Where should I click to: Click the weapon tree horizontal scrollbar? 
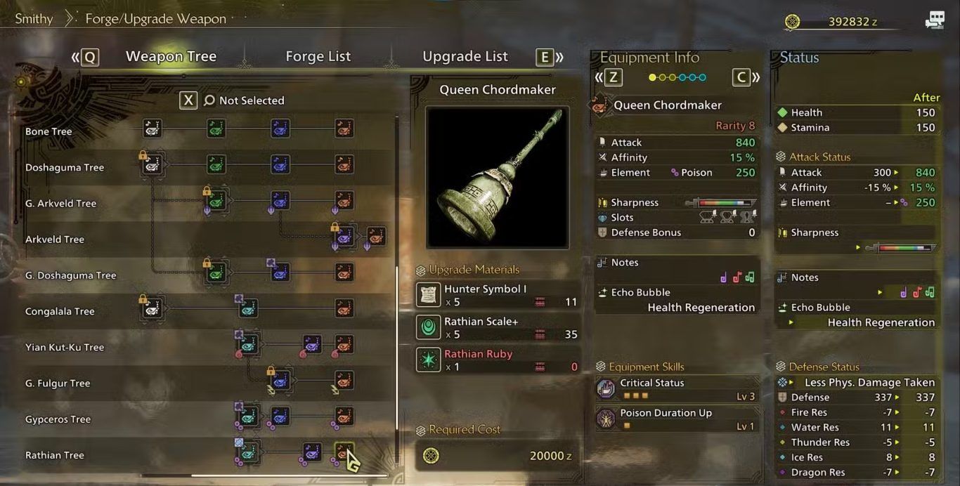pos(264,475)
